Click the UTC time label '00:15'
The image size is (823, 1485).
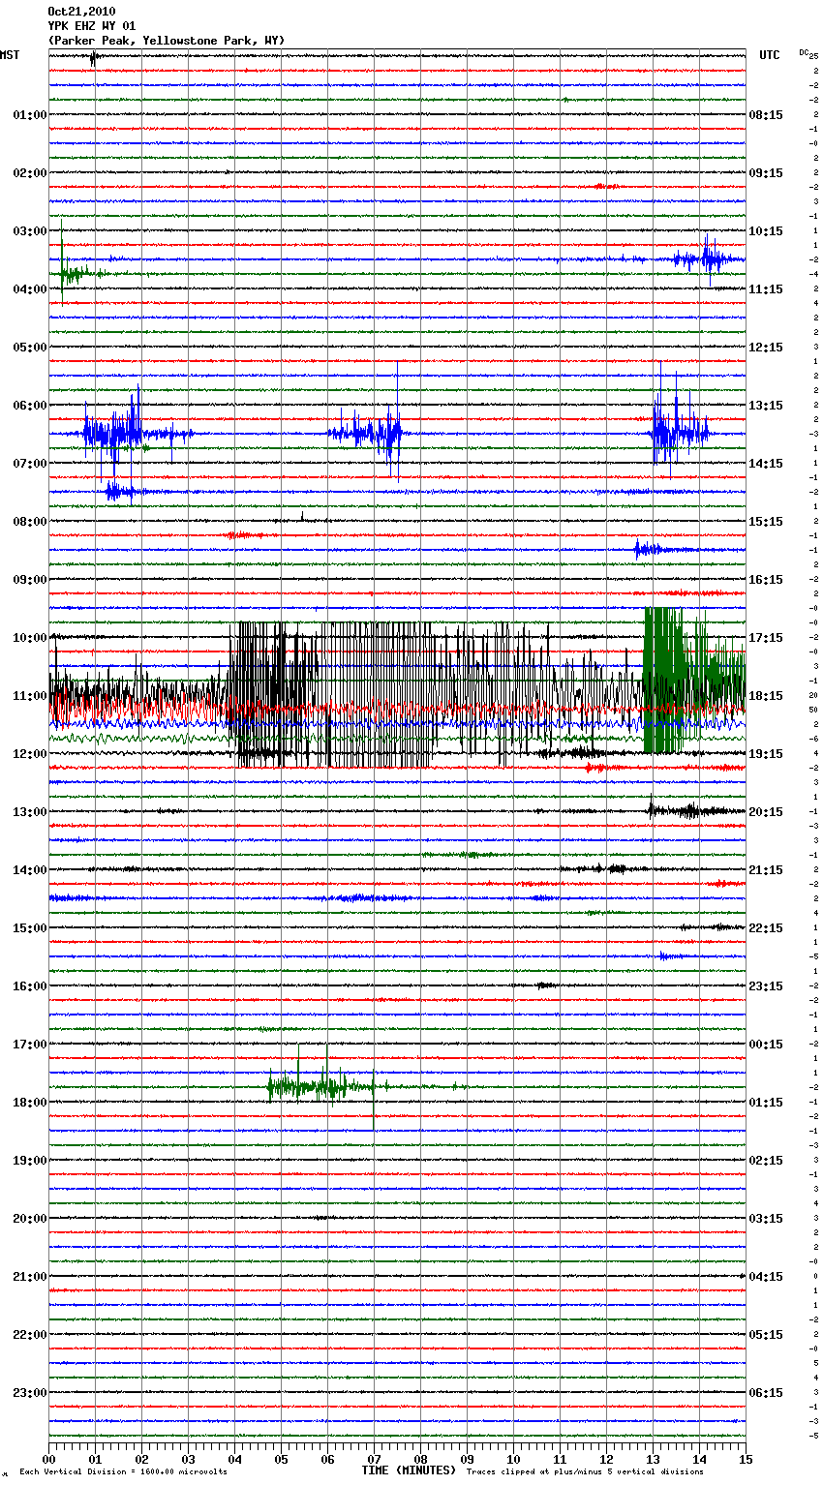pyautogui.click(x=766, y=1045)
